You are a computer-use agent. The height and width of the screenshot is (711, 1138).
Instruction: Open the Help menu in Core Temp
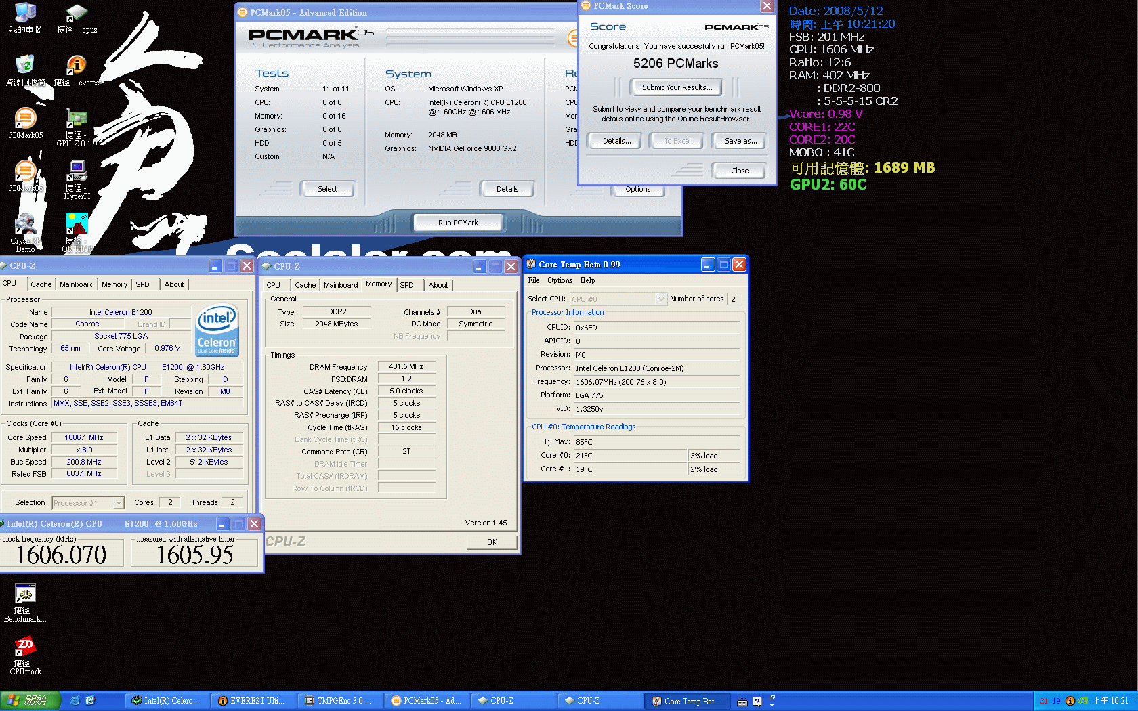[x=587, y=280]
